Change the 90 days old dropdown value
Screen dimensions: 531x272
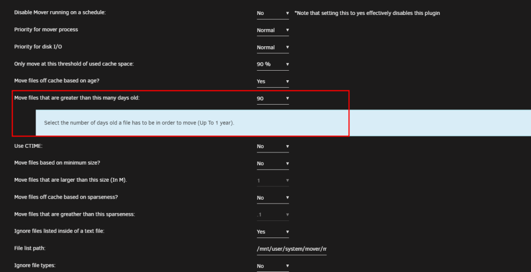272,99
